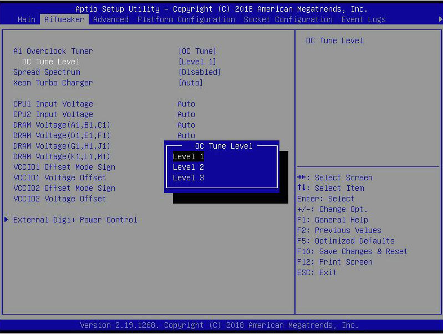Switch to Event Logs tab
Screen dimensions: 443x334
(x=363, y=19)
